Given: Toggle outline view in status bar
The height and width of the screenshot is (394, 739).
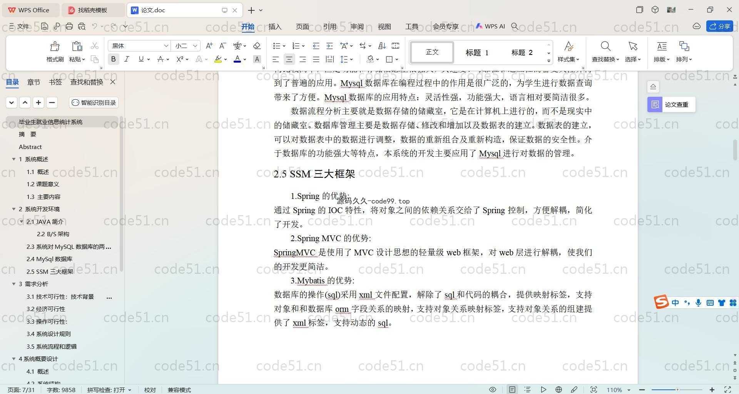Looking at the screenshot, I should tap(528, 389).
